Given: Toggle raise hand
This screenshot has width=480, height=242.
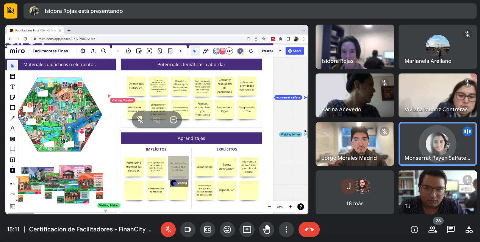Looking at the screenshot, I should (x=267, y=230).
